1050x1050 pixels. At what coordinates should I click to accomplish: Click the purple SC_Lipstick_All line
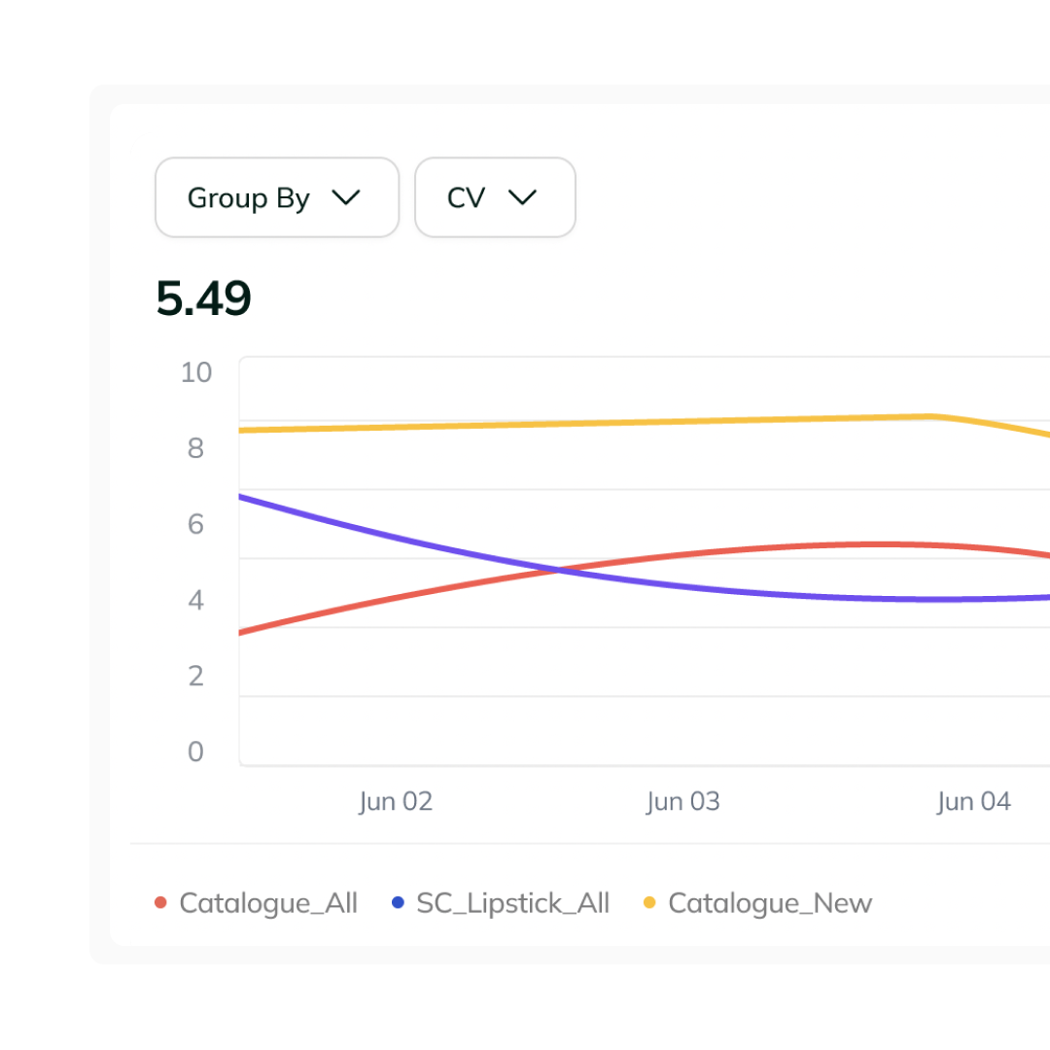click(737, 592)
